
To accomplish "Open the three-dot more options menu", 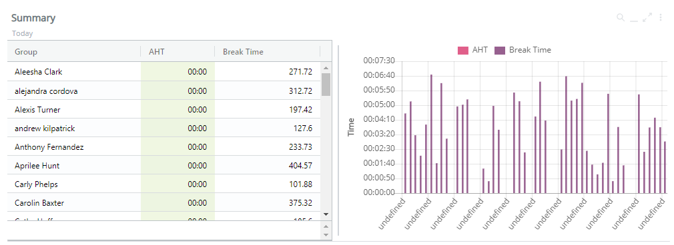I will coord(661,17).
